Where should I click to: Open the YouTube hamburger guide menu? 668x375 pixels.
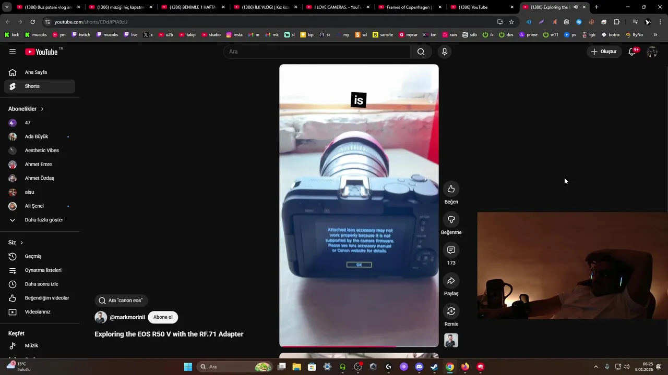tap(13, 52)
